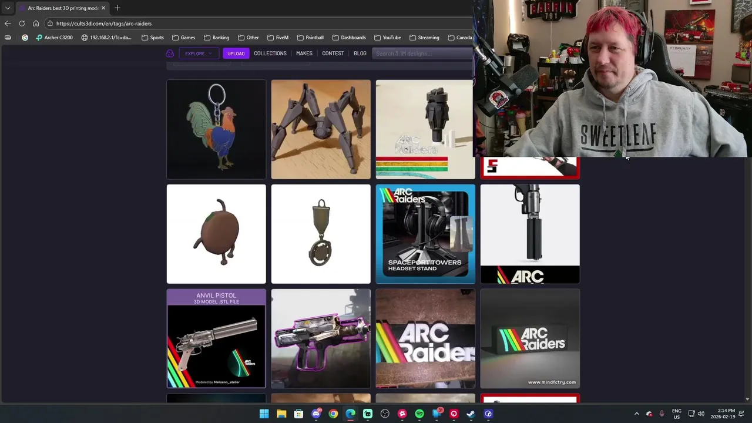
Task: Open the 192.168.2.1 bookmark
Action: tap(106, 38)
